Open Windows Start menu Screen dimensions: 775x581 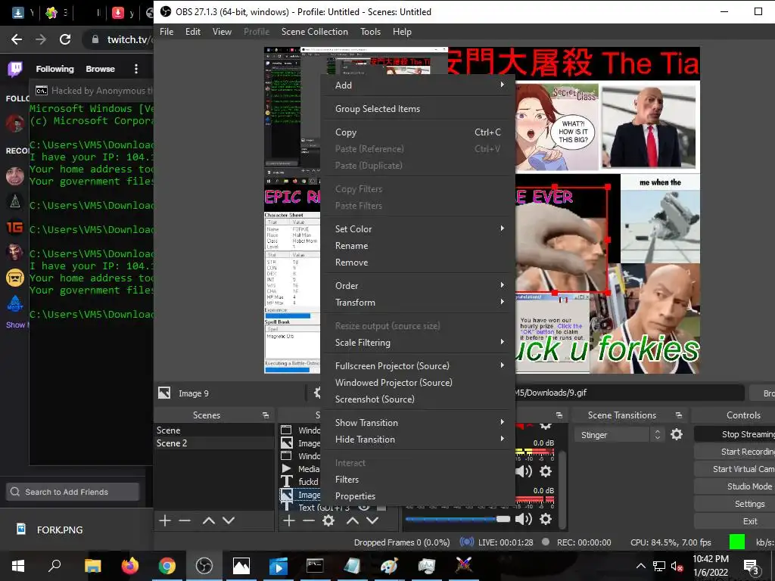tap(18, 565)
